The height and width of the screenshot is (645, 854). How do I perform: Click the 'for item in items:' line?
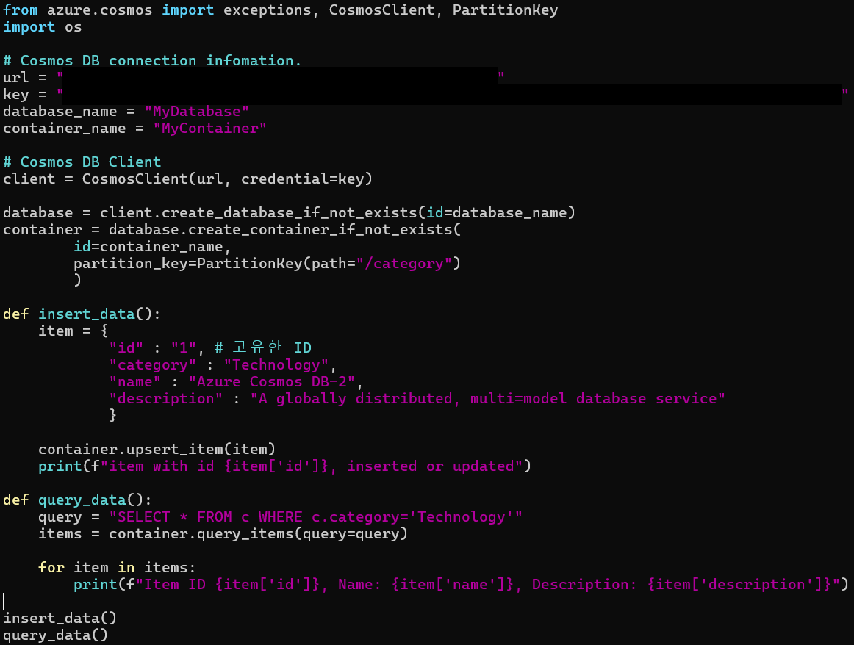click(117, 567)
